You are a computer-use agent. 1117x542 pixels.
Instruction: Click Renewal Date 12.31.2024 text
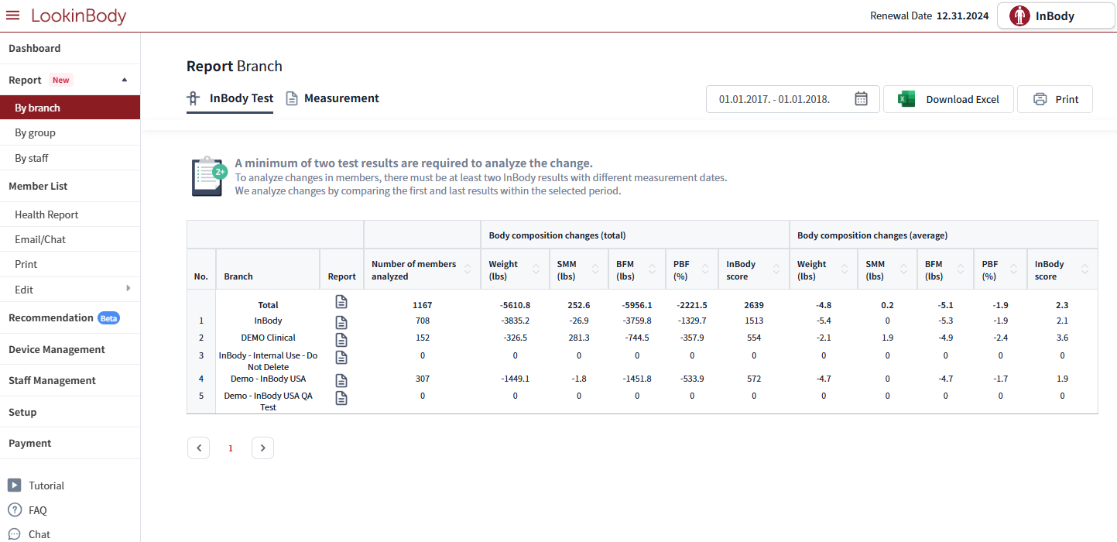(929, 15)
